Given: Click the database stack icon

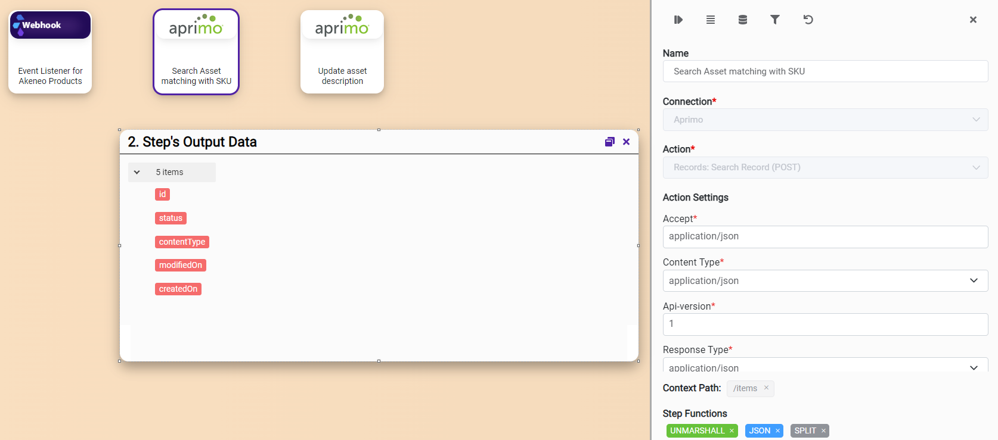Looking at the screenshot, I should [x=742, y=20].
